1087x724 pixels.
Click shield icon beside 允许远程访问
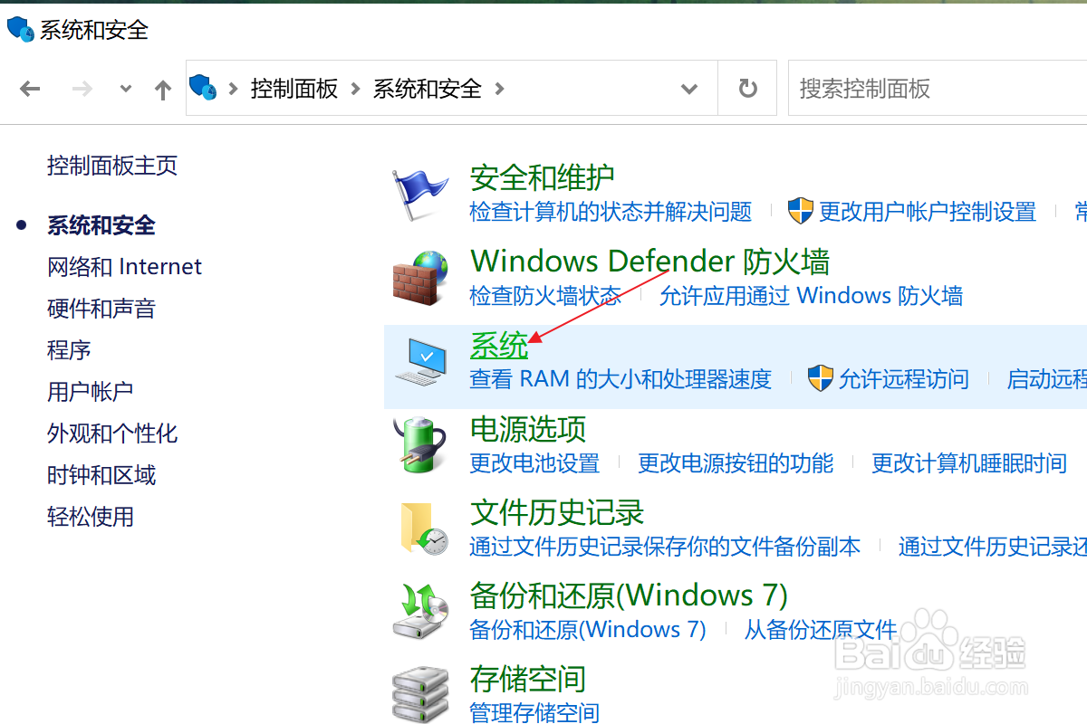[821, 378]
